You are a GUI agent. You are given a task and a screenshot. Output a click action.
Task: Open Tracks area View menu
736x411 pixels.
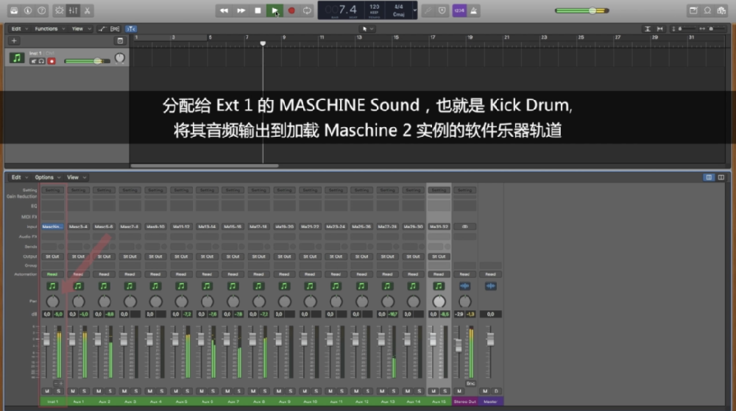(x=81, y=29)
